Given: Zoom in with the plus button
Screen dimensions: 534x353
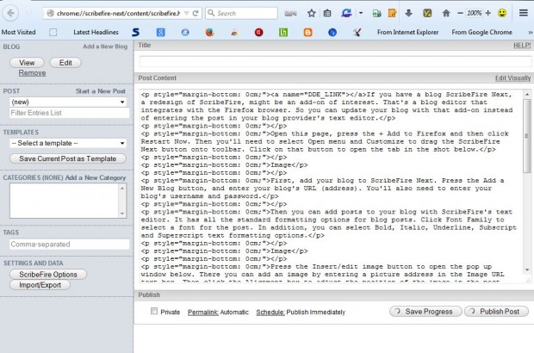Looking at the screenshot, I should 487,14.
